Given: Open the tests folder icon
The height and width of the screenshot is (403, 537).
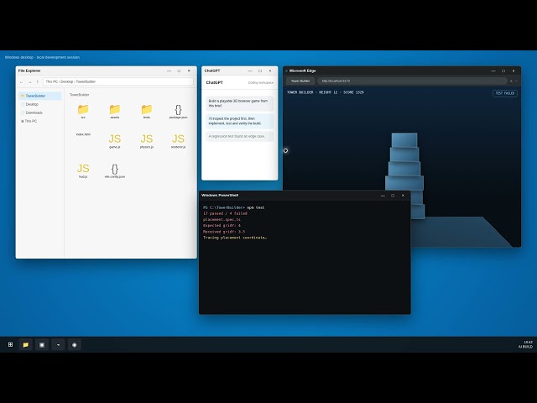Looking at the screenshot, I should coord(147,110).
